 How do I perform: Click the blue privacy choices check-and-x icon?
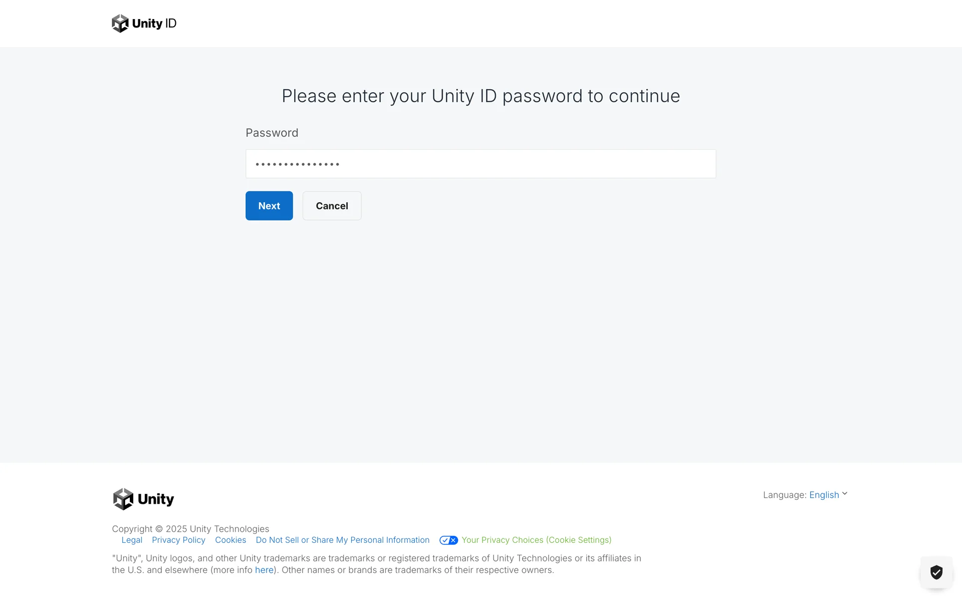pos(448,540)
